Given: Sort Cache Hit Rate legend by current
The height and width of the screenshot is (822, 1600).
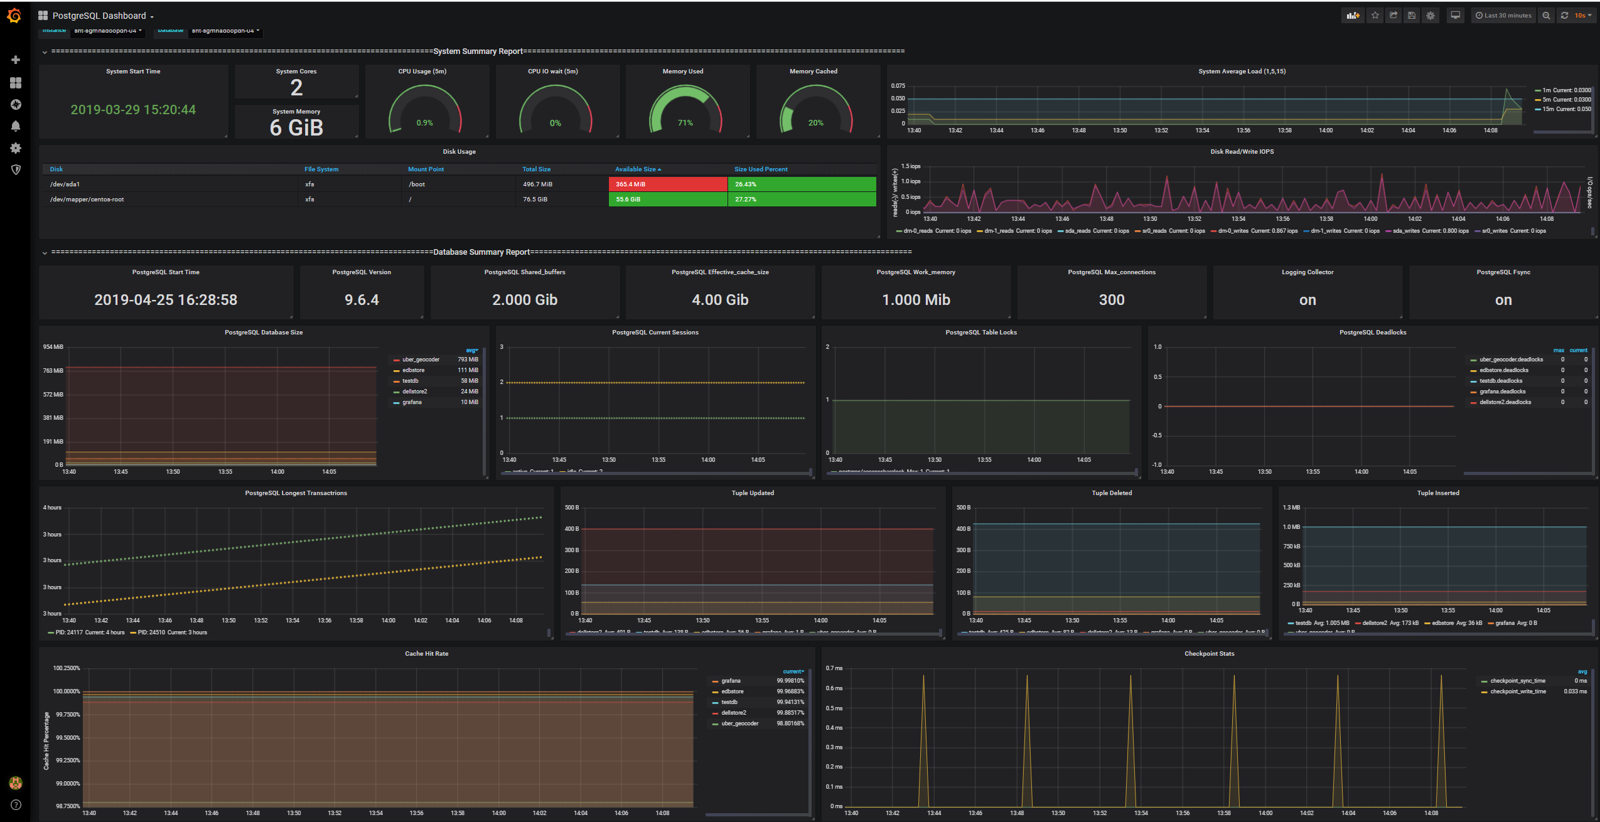Looking at the screenshot, I should 793,671.
